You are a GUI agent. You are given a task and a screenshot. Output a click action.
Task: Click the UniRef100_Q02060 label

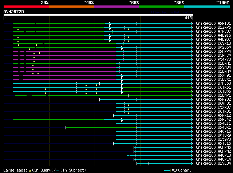click(x=213, y=48)
